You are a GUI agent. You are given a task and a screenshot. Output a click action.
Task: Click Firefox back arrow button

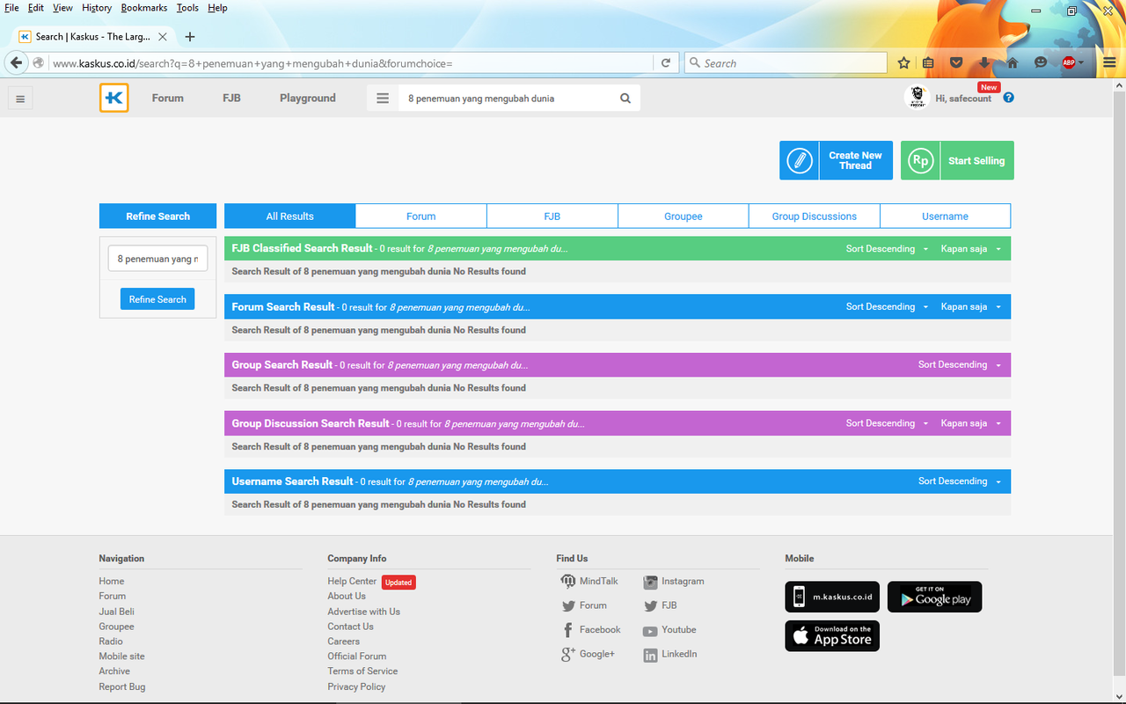coord(16,62)
